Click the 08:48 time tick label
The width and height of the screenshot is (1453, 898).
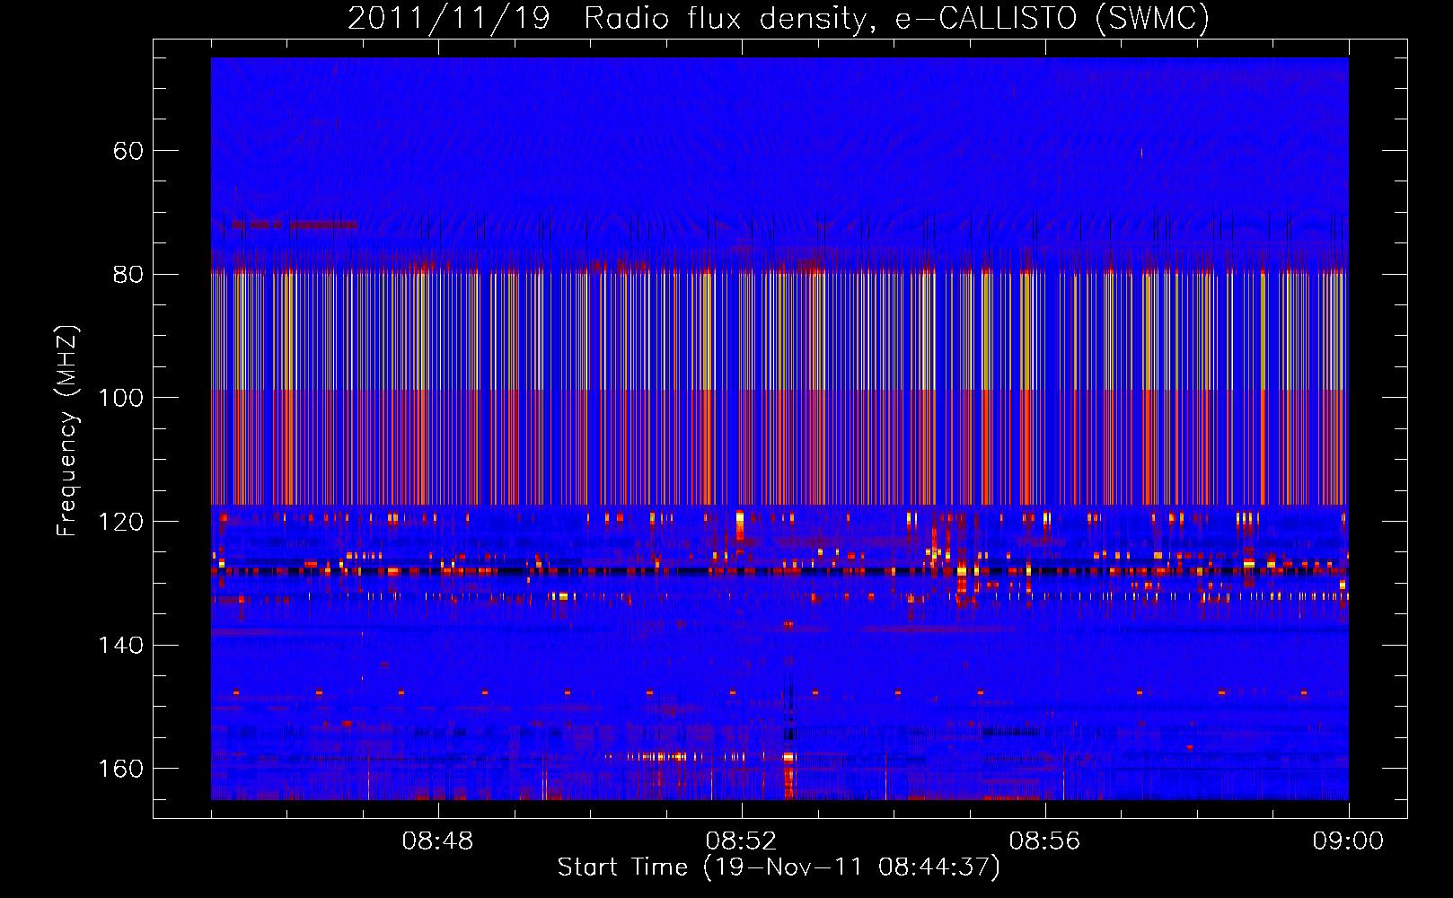(437, 841)
